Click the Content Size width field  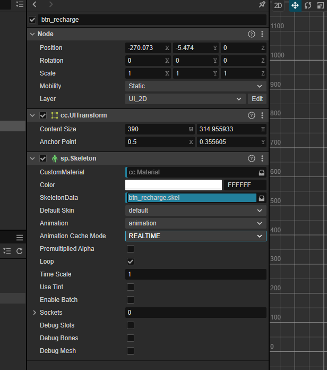pyautogui.click(x=160, y=129)
